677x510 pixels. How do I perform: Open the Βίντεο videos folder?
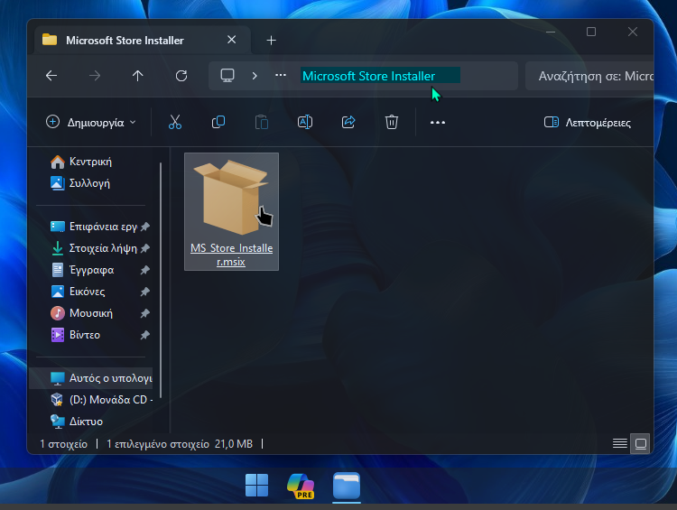pos(76,335)
